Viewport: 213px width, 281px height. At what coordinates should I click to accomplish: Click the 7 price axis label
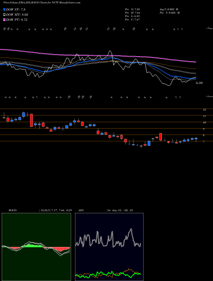pyautogui.click(x=204, y=142)
